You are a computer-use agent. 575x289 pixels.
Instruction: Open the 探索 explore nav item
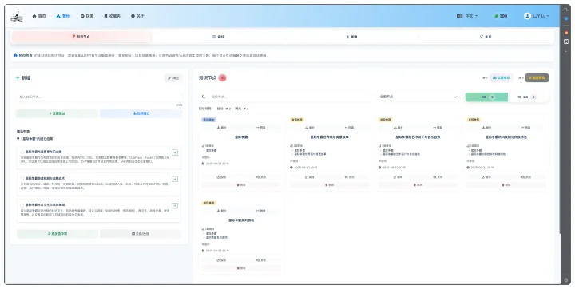coord(87,16)
